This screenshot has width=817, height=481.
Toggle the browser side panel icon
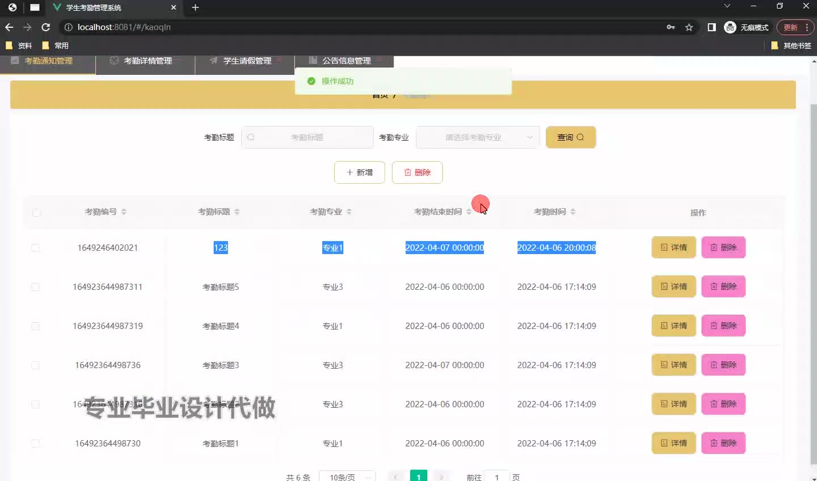(711, 27)
